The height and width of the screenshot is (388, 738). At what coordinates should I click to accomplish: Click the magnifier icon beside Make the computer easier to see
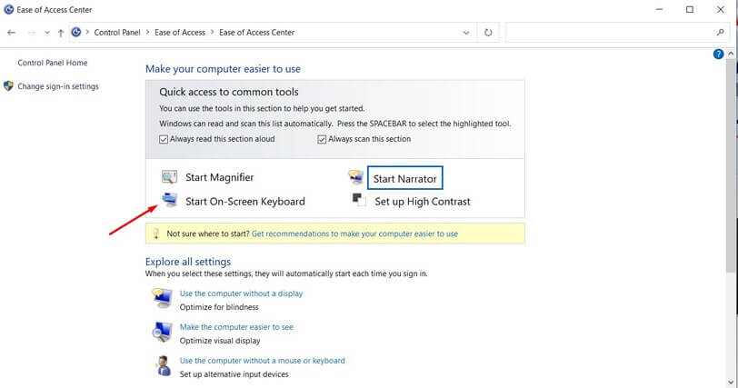pos(163,332)
